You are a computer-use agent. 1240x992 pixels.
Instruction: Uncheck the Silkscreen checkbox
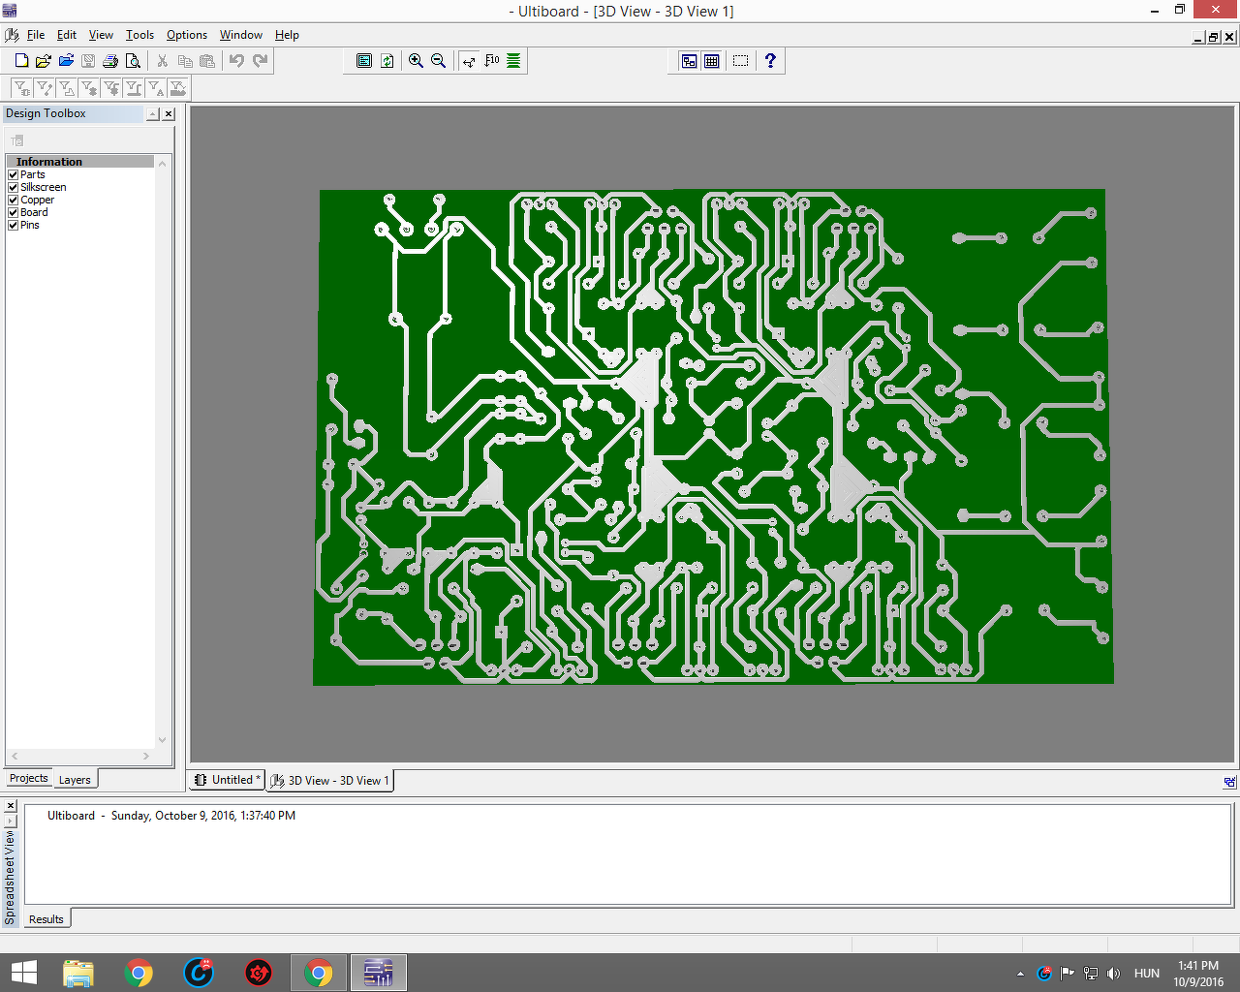click(14, 188)
